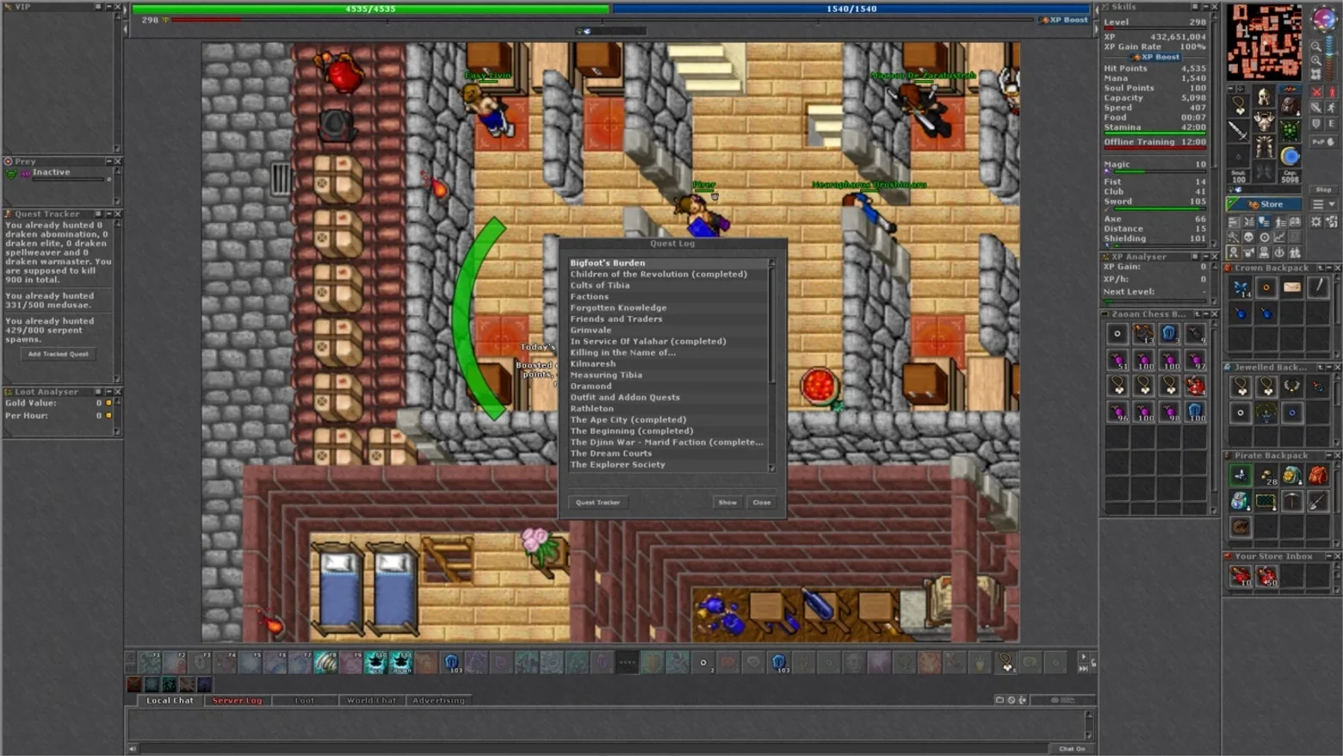
Task: Click the envelope letter in Crown Backpack
Action: pos(1291,288)
